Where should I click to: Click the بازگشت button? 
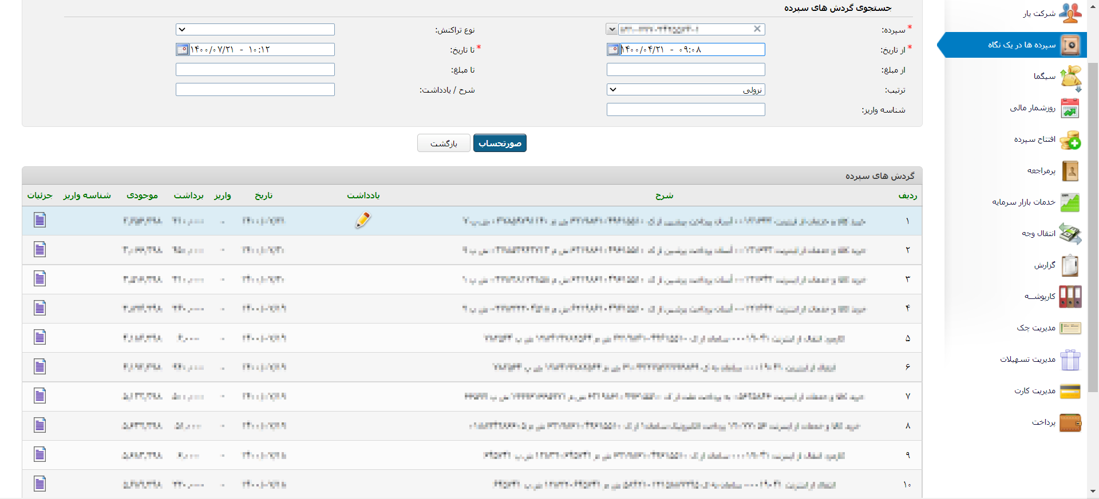(x=444, y=143)
